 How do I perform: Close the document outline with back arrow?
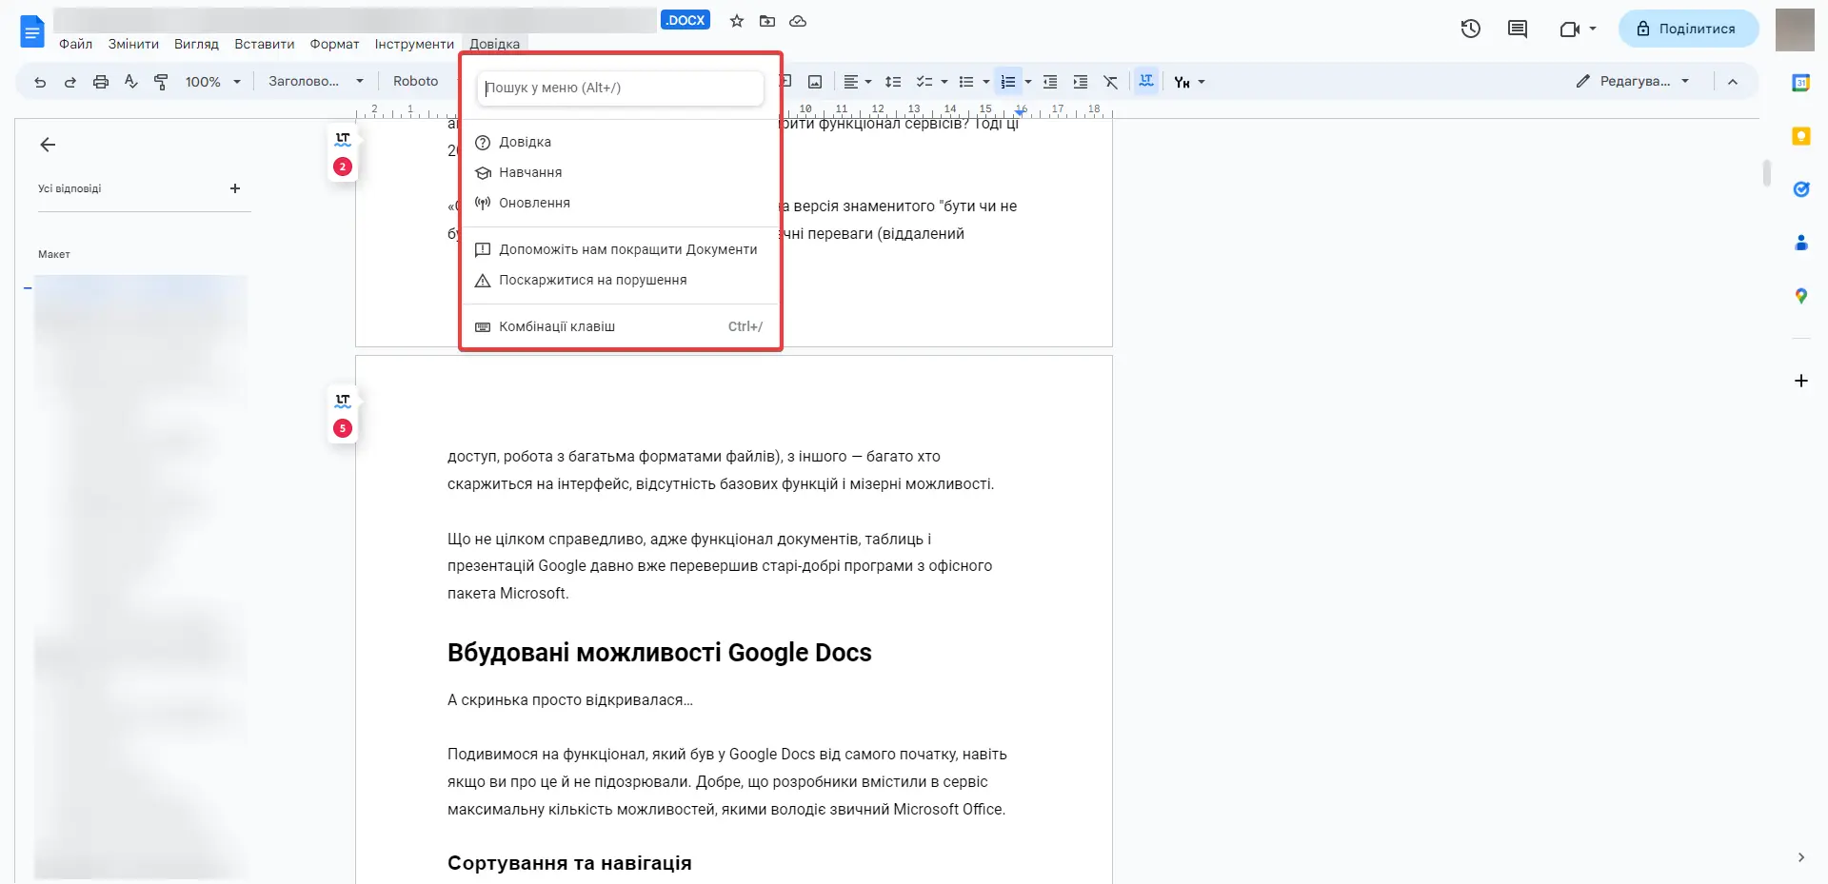tap(48, 145)
